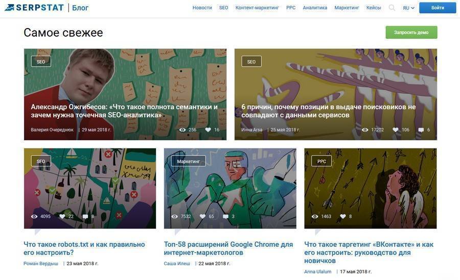460x280 pixels.
Task: Click heart icon on the ВКонтакте targeting card
Action: click(x=342, y=216)
